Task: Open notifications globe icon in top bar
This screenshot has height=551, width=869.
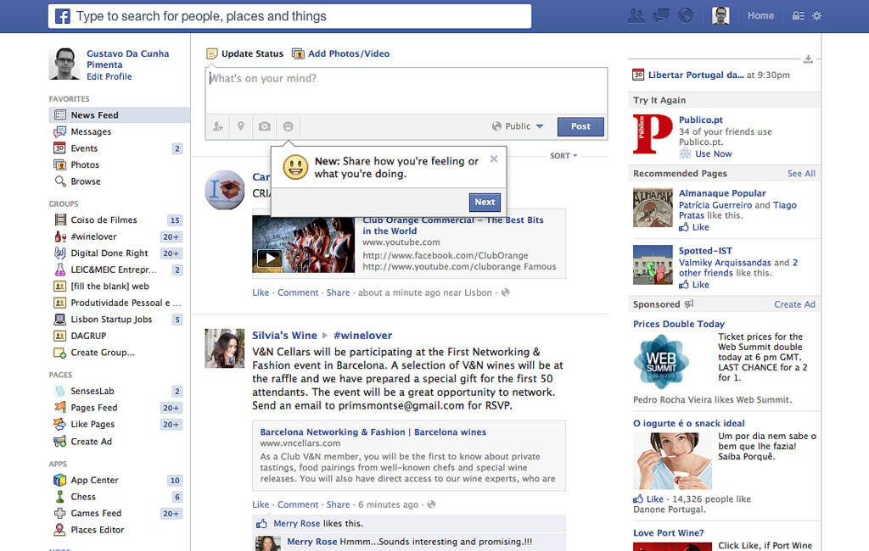Action: tap(686, 15)
